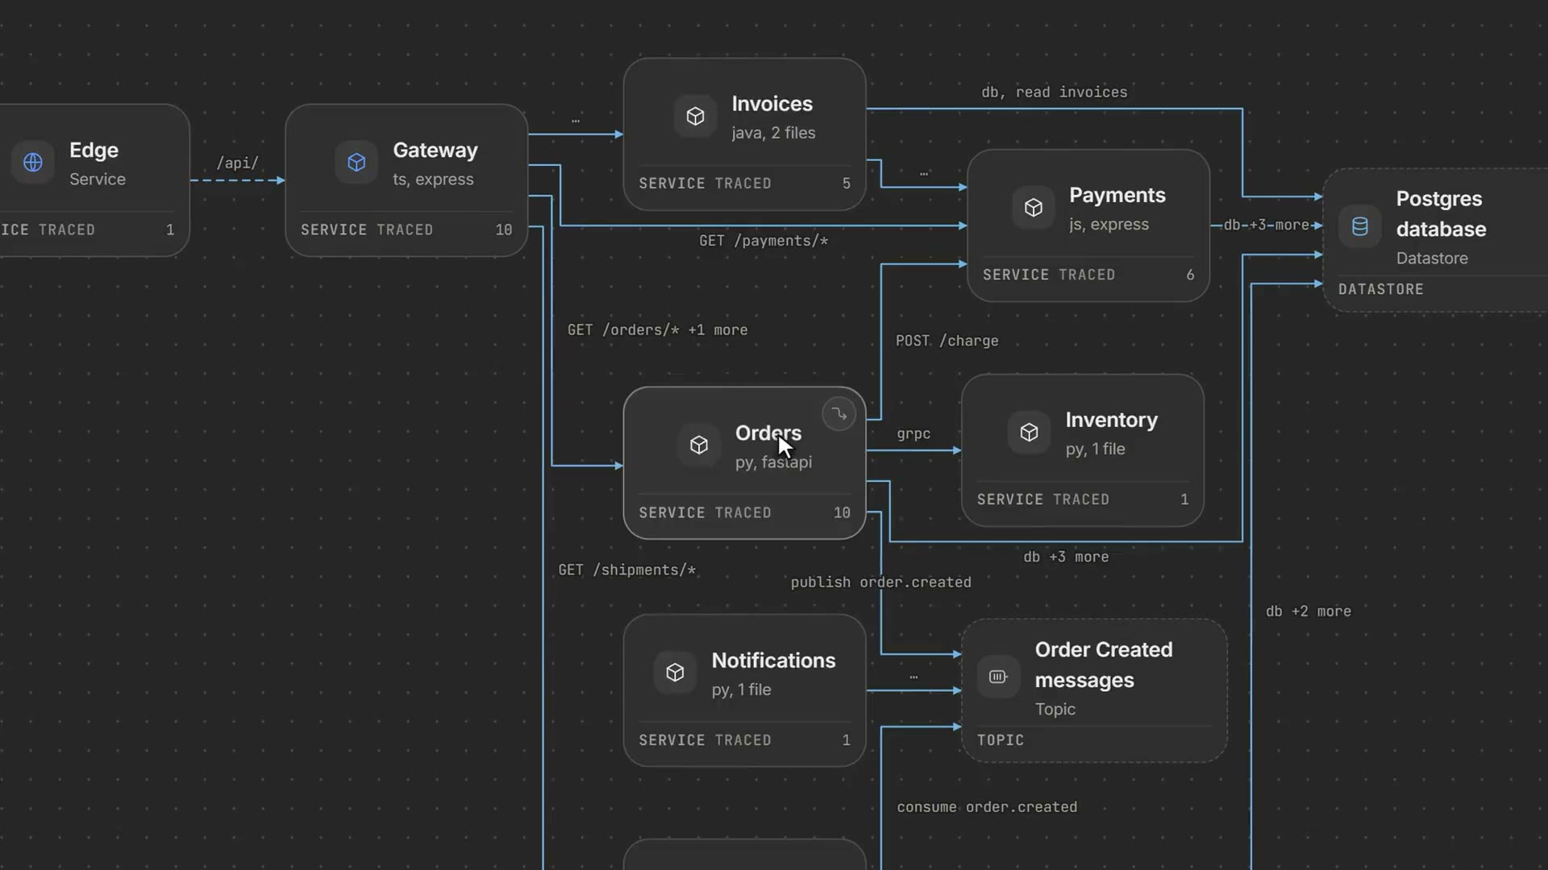The image size is (1548, 870).
Task: Click the "ts, express" subtitle on Gateway
Action: point(433,180)
